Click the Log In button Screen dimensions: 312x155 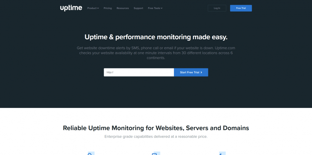[x=217, y=8]
